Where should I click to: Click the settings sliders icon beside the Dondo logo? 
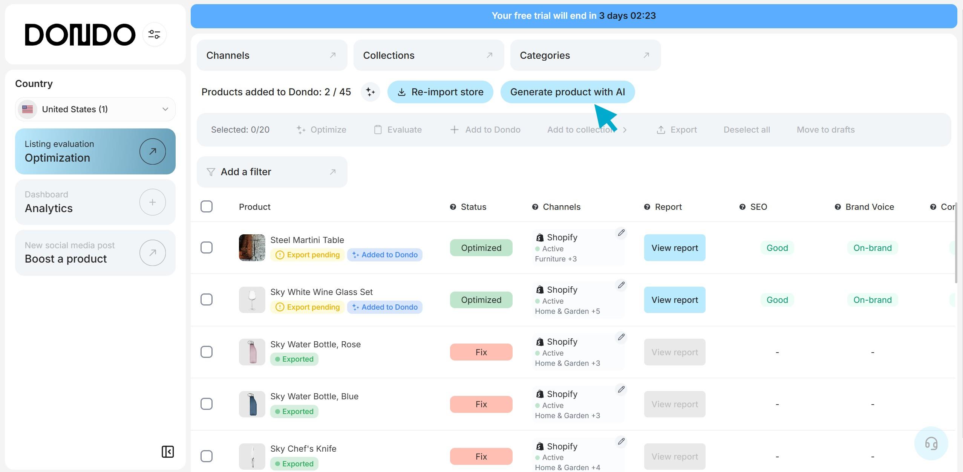[154, 34]
